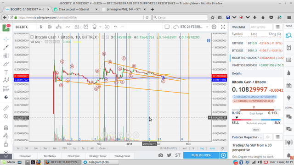Toggle auto scale on chart

pos(212,148)
